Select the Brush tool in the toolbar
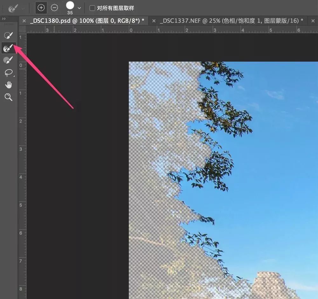This screenshot has height=299, width=318. (9, 60)
